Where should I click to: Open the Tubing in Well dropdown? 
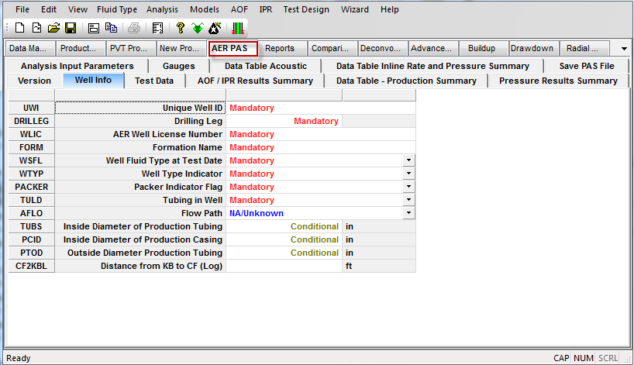click(408, 200)
